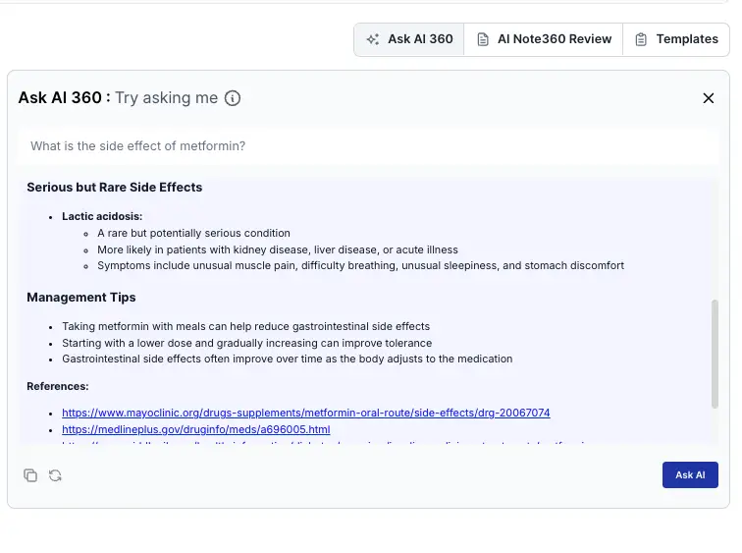This screenshot has height=553, width=742.
Task: Click the Management Tips heading
Action: tap(81, 297)
